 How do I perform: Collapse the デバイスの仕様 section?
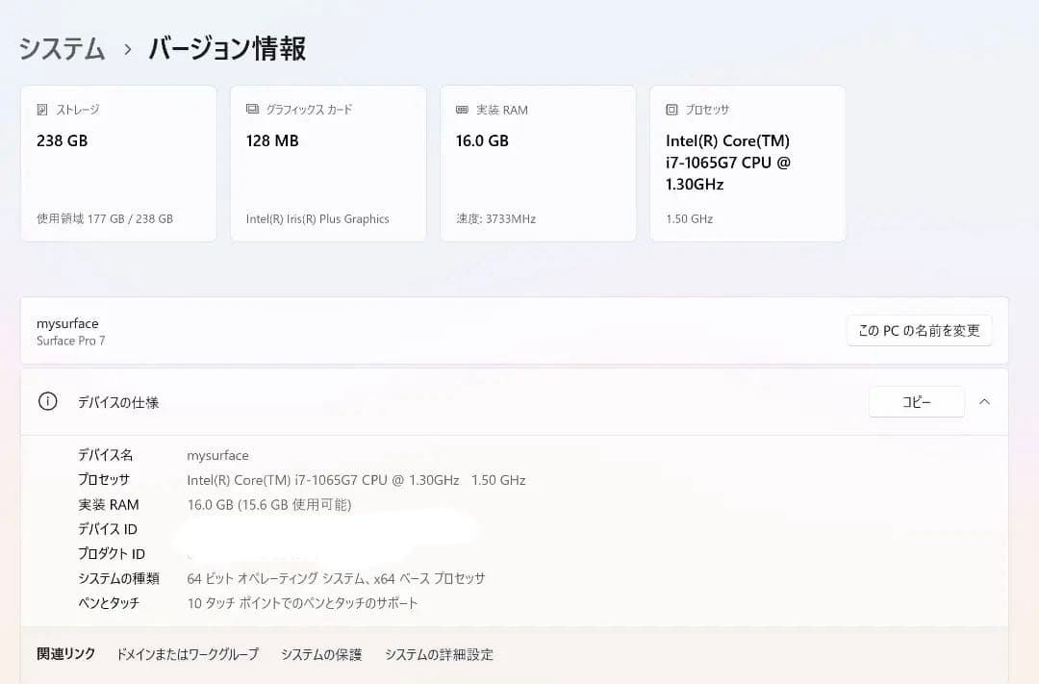985,401
